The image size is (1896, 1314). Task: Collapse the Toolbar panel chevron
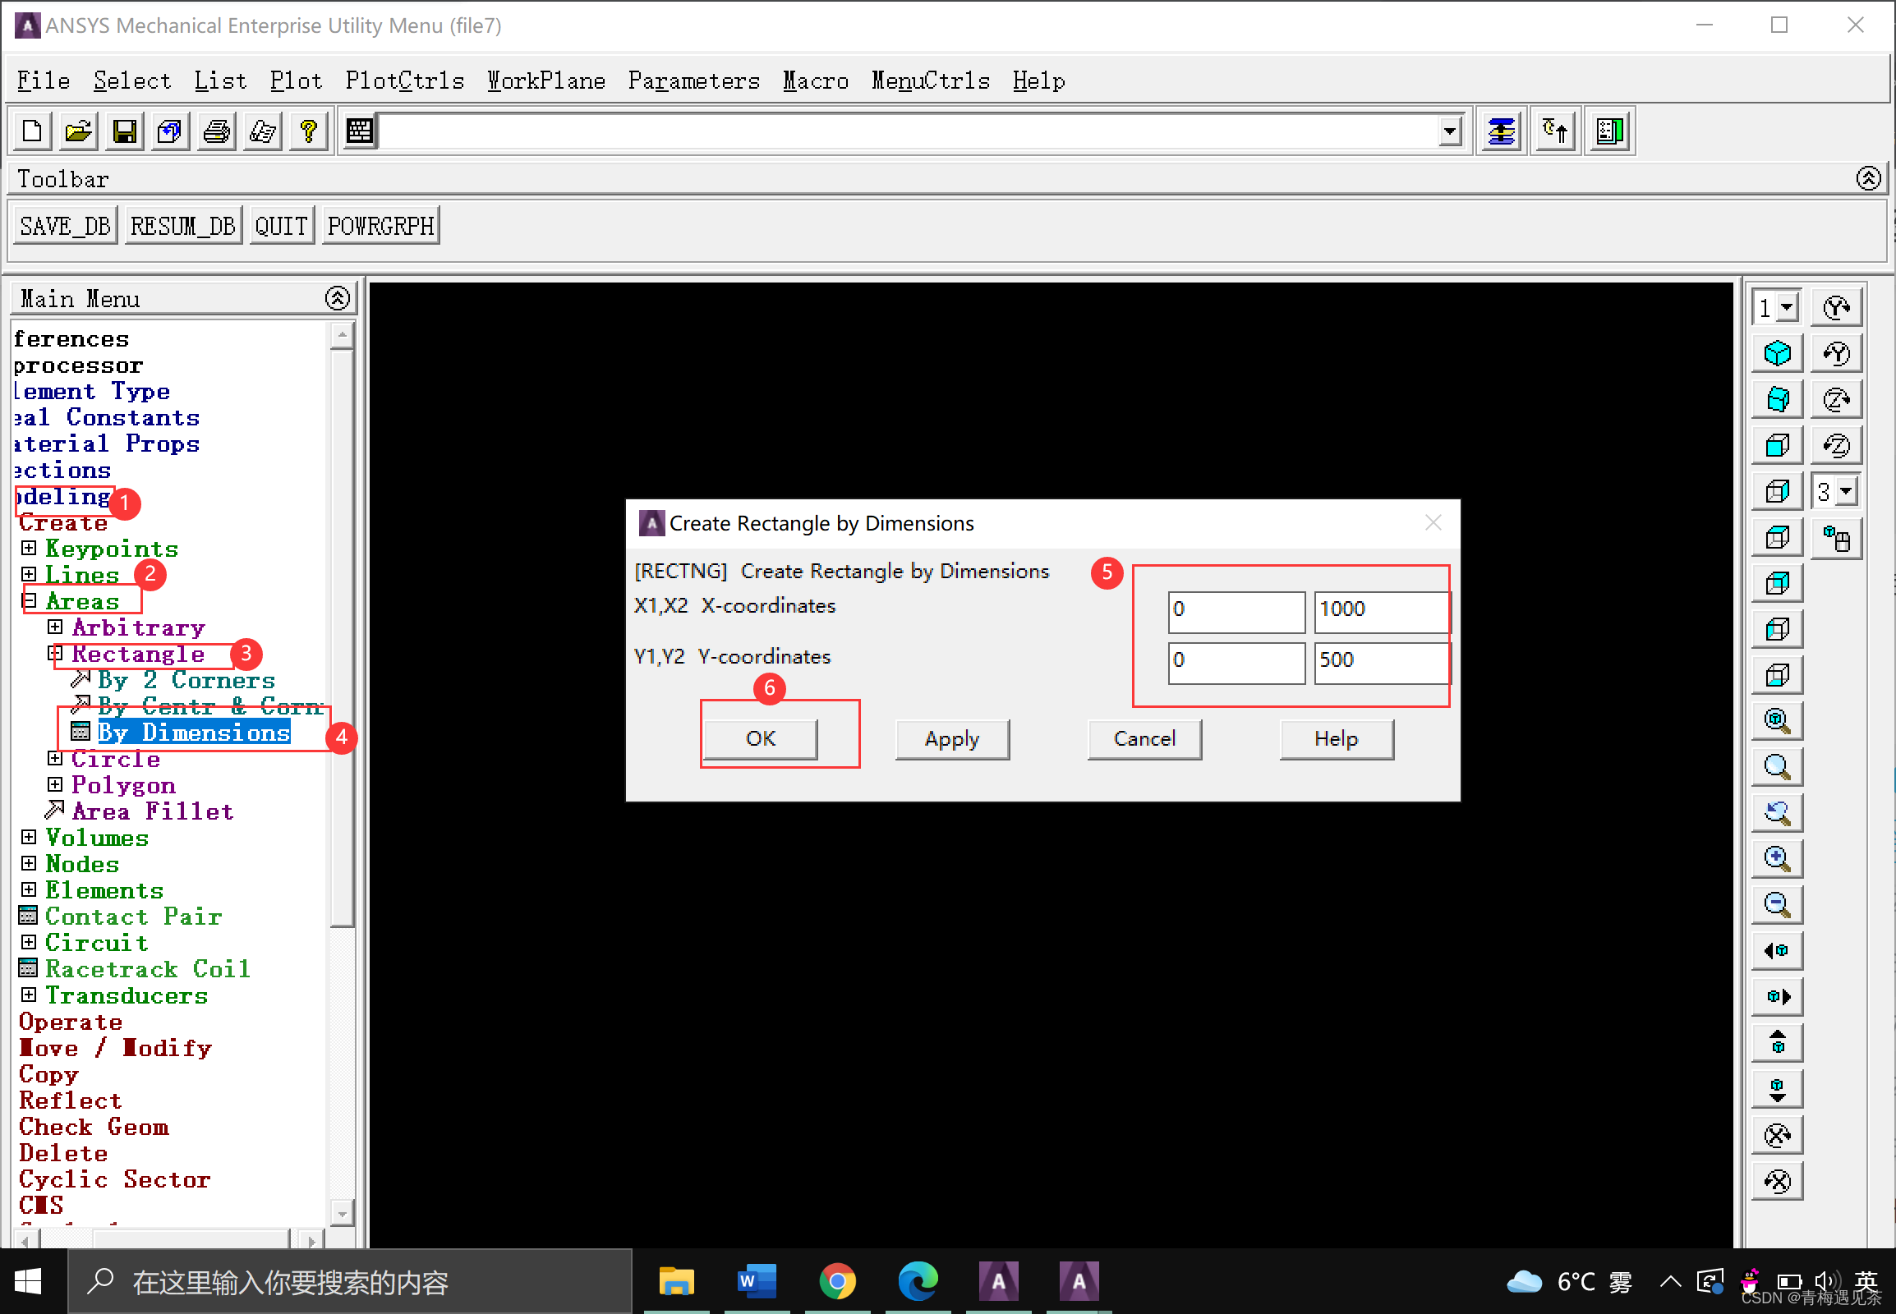tap(1868, 178)
